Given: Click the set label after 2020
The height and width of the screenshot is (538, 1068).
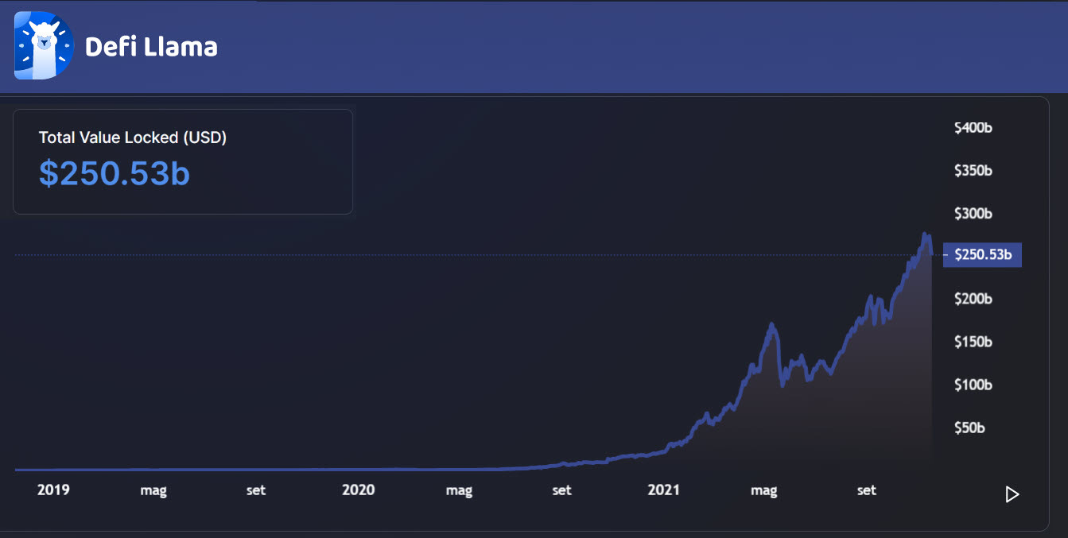Looking at the screenshot, I should 561,490.
